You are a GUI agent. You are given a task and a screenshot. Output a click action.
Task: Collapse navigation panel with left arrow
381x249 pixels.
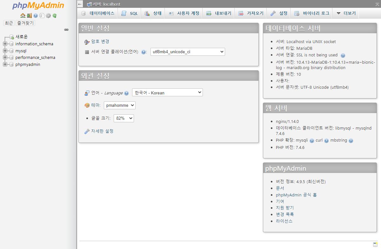[80, 4]
